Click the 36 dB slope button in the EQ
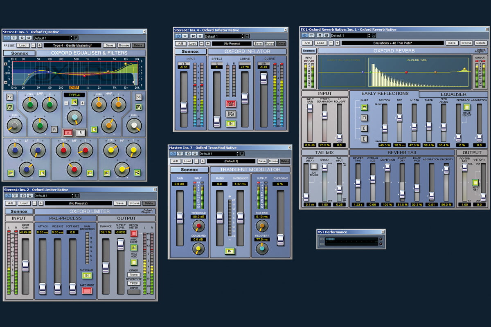The image size is (491, 327). pyautogui.click(x=139, y=97)
